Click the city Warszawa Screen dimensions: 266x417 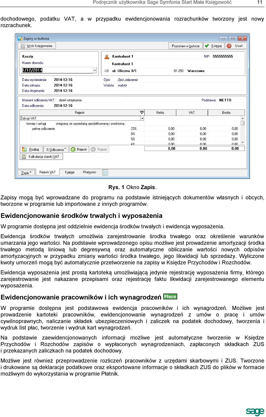[196, 71]
